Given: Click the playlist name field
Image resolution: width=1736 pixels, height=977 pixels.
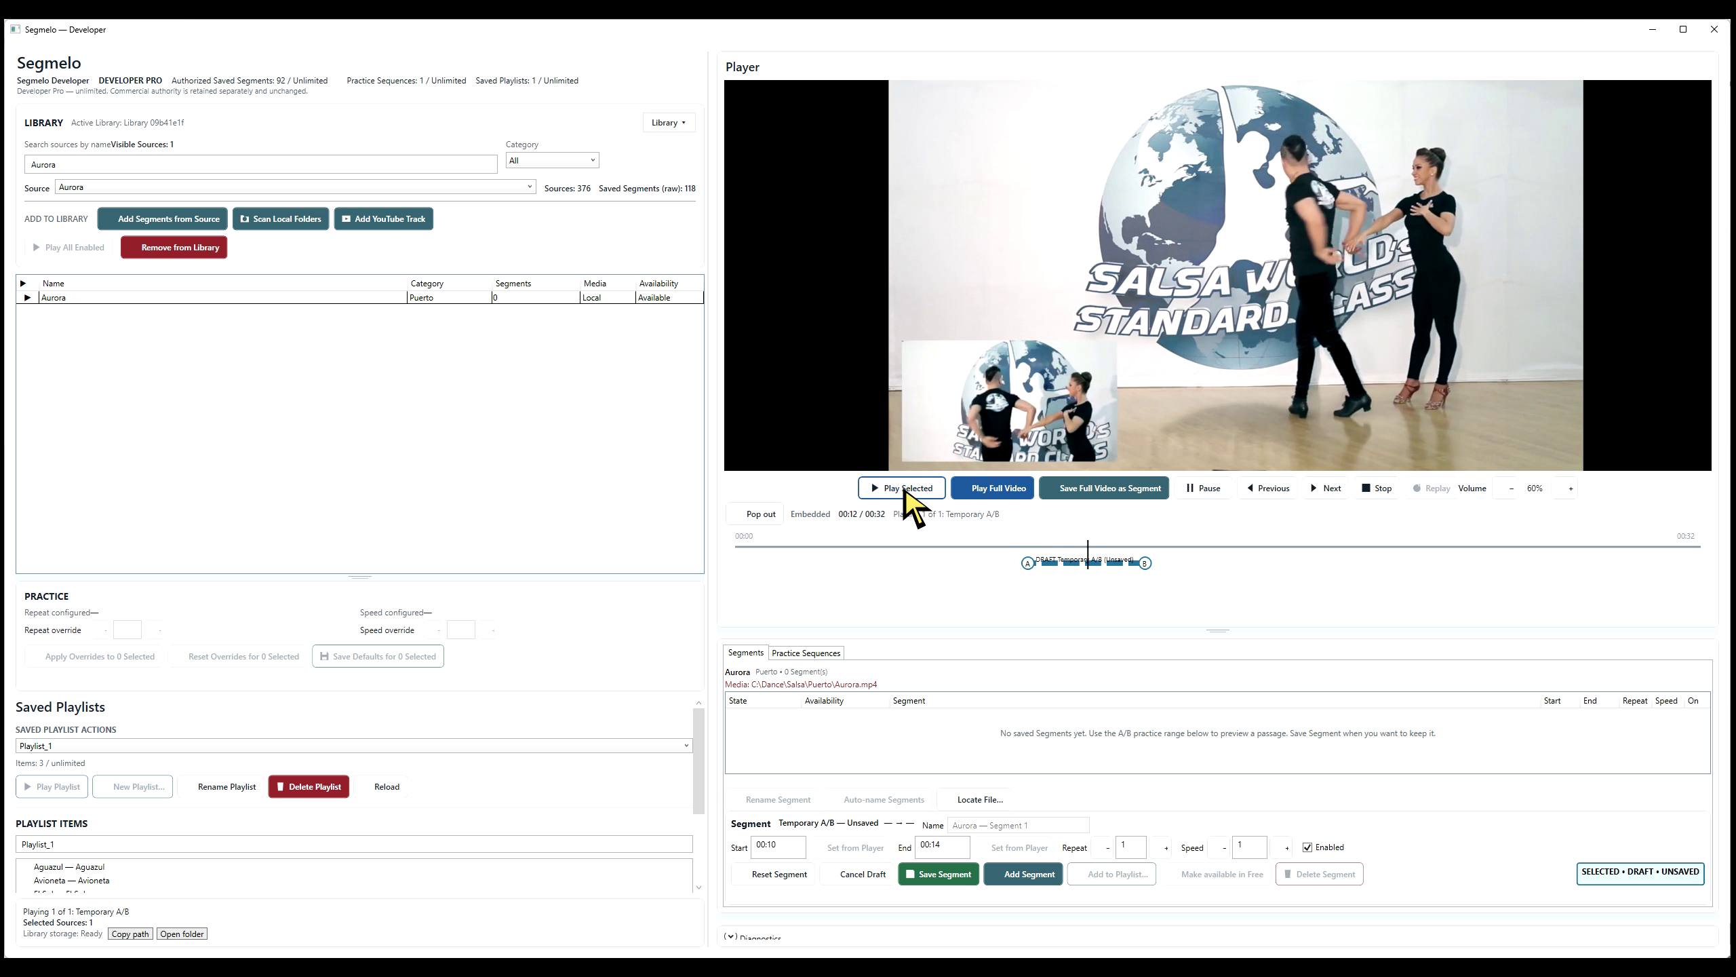Looking at the screenshot, I should point(354,844).
